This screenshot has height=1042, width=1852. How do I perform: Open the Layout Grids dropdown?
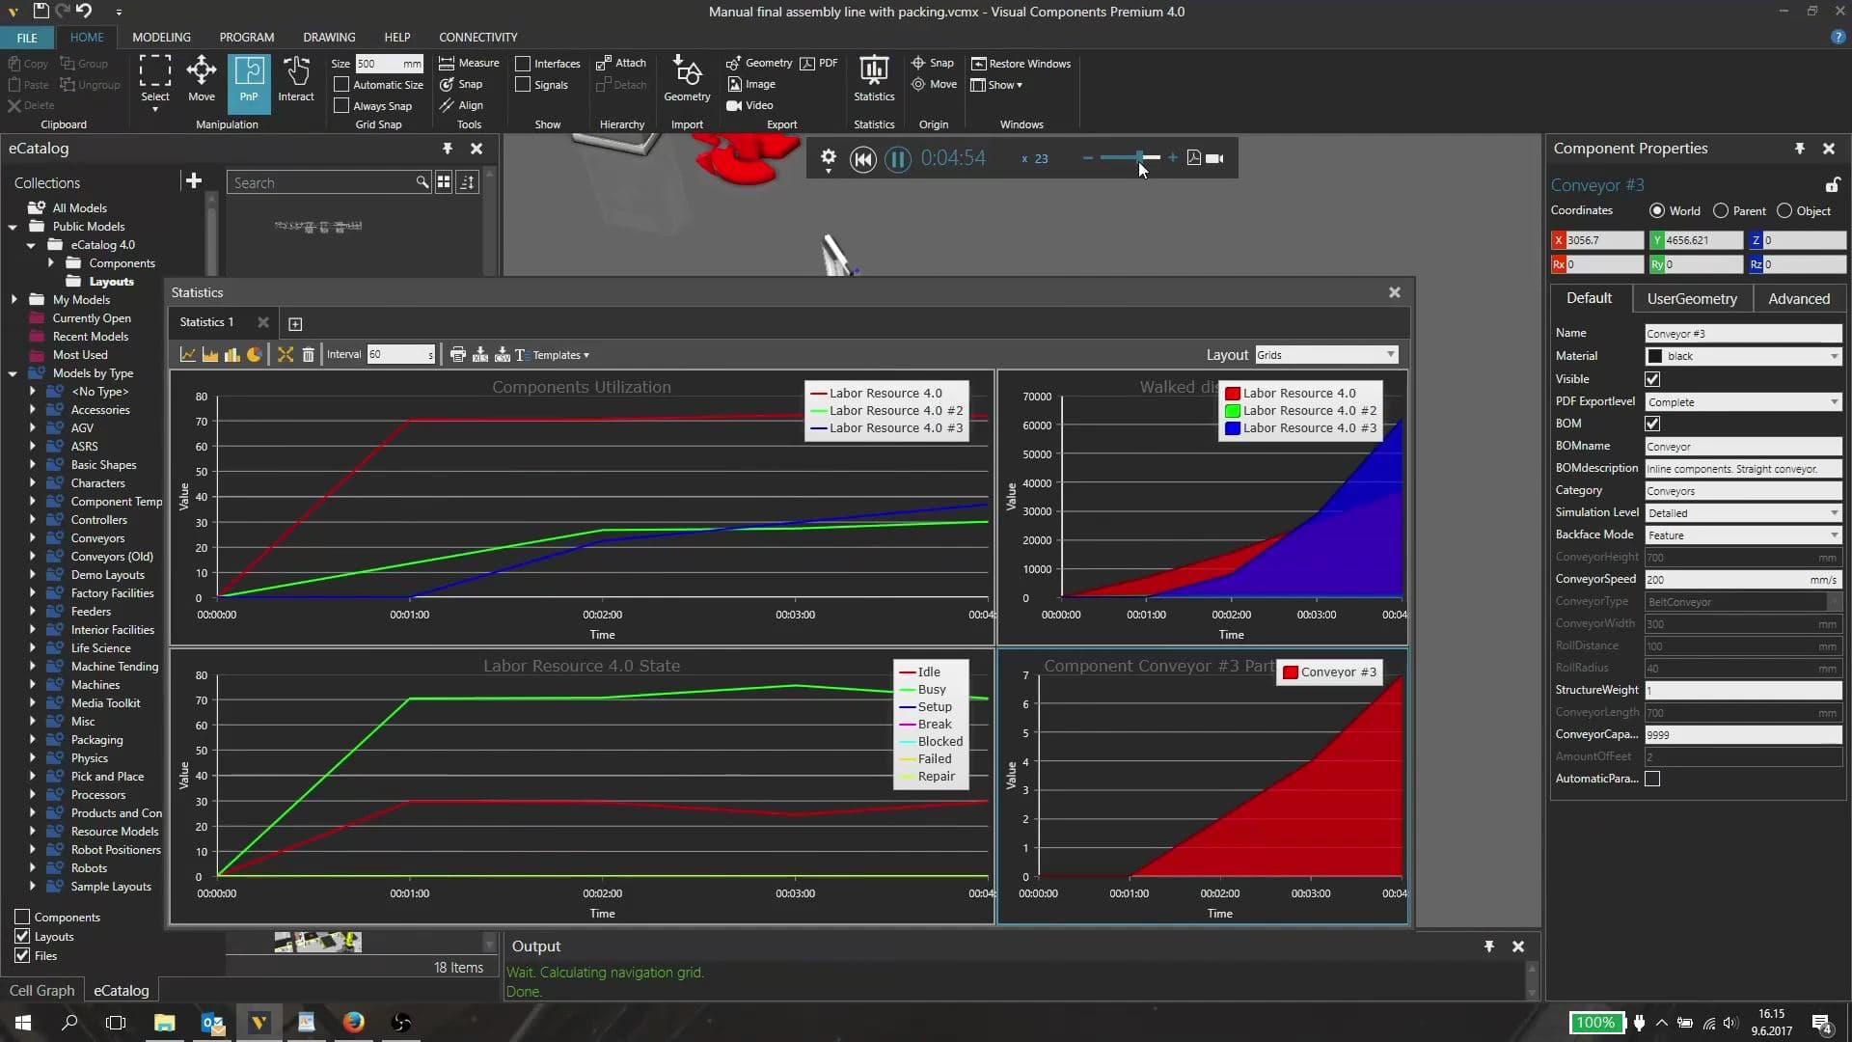[1326, 355]
